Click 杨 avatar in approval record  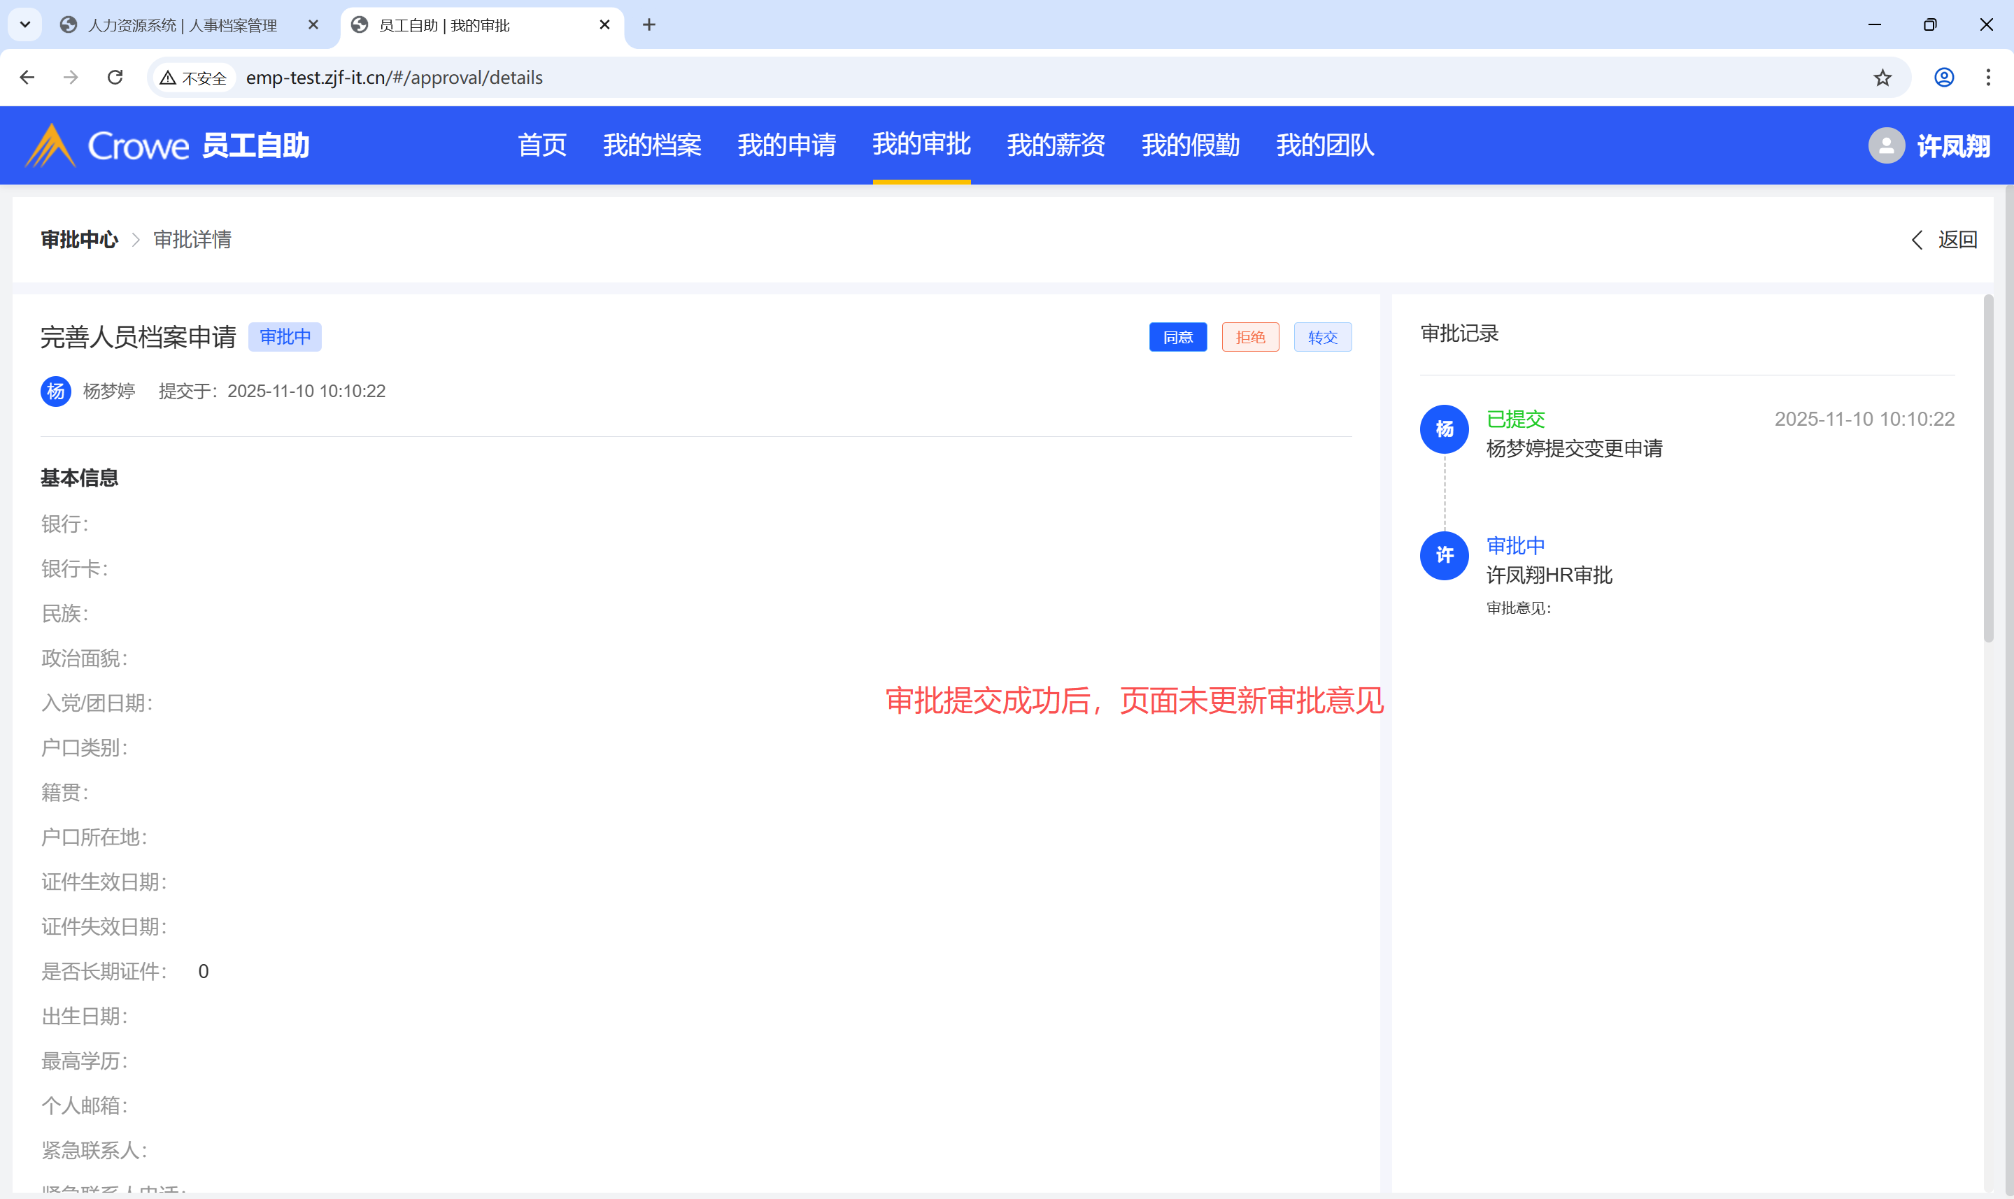pyautogui.click(x=1445, y=429)
